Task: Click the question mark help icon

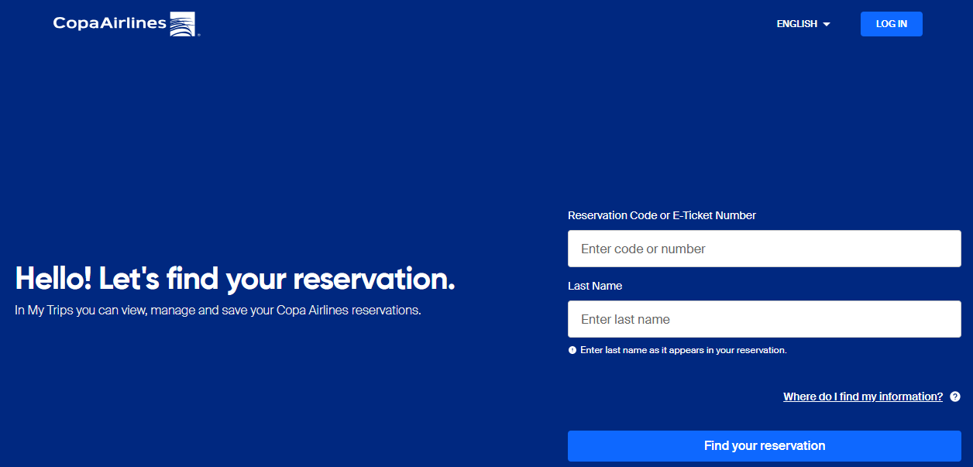Action: coord(955,397)
